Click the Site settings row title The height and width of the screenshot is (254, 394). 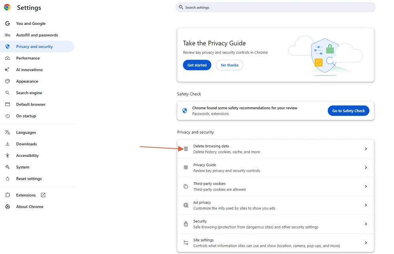[203, 240]
